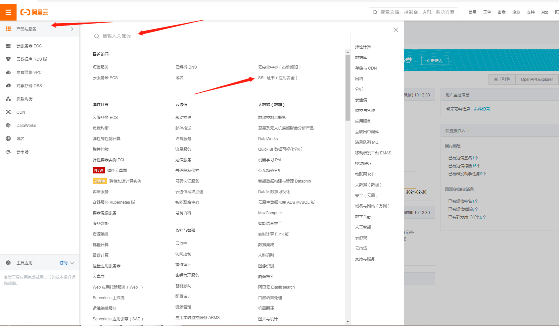This screenshot has height=326, width=559.
Task: Click the 对象存储 OSS sidebar icon
Action: [x=8, y=85]
